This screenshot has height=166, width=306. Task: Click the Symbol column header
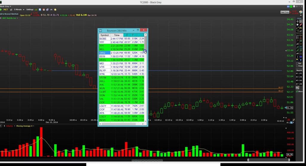coord(105,35)
